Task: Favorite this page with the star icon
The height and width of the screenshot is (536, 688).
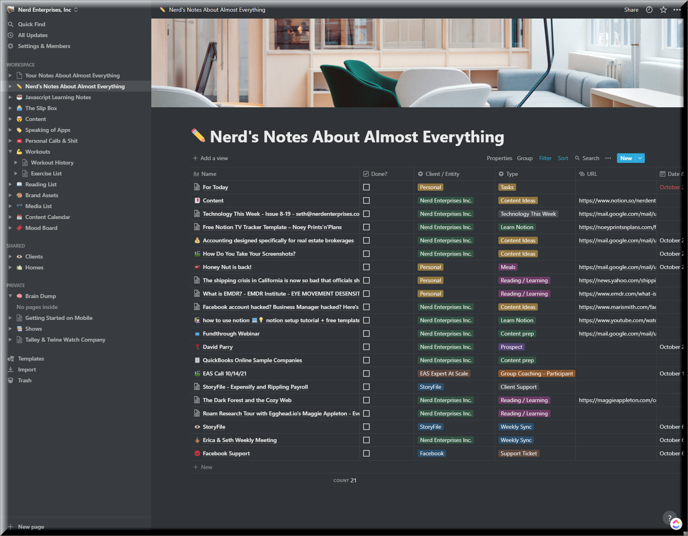Action: (x=663, y=10)
